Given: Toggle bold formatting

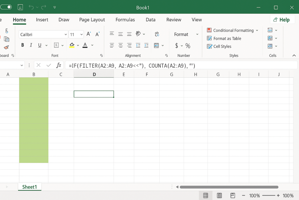Looking at the screenshot, I should pyautogui.click(x=22, y=45).
